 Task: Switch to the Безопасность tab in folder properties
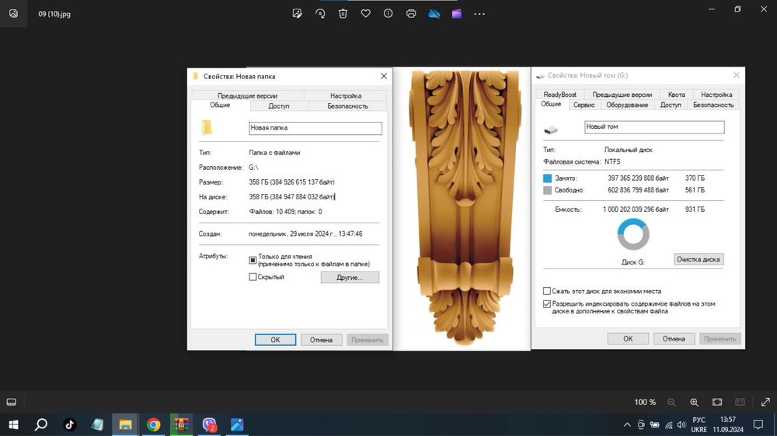(x=347, y=106)
